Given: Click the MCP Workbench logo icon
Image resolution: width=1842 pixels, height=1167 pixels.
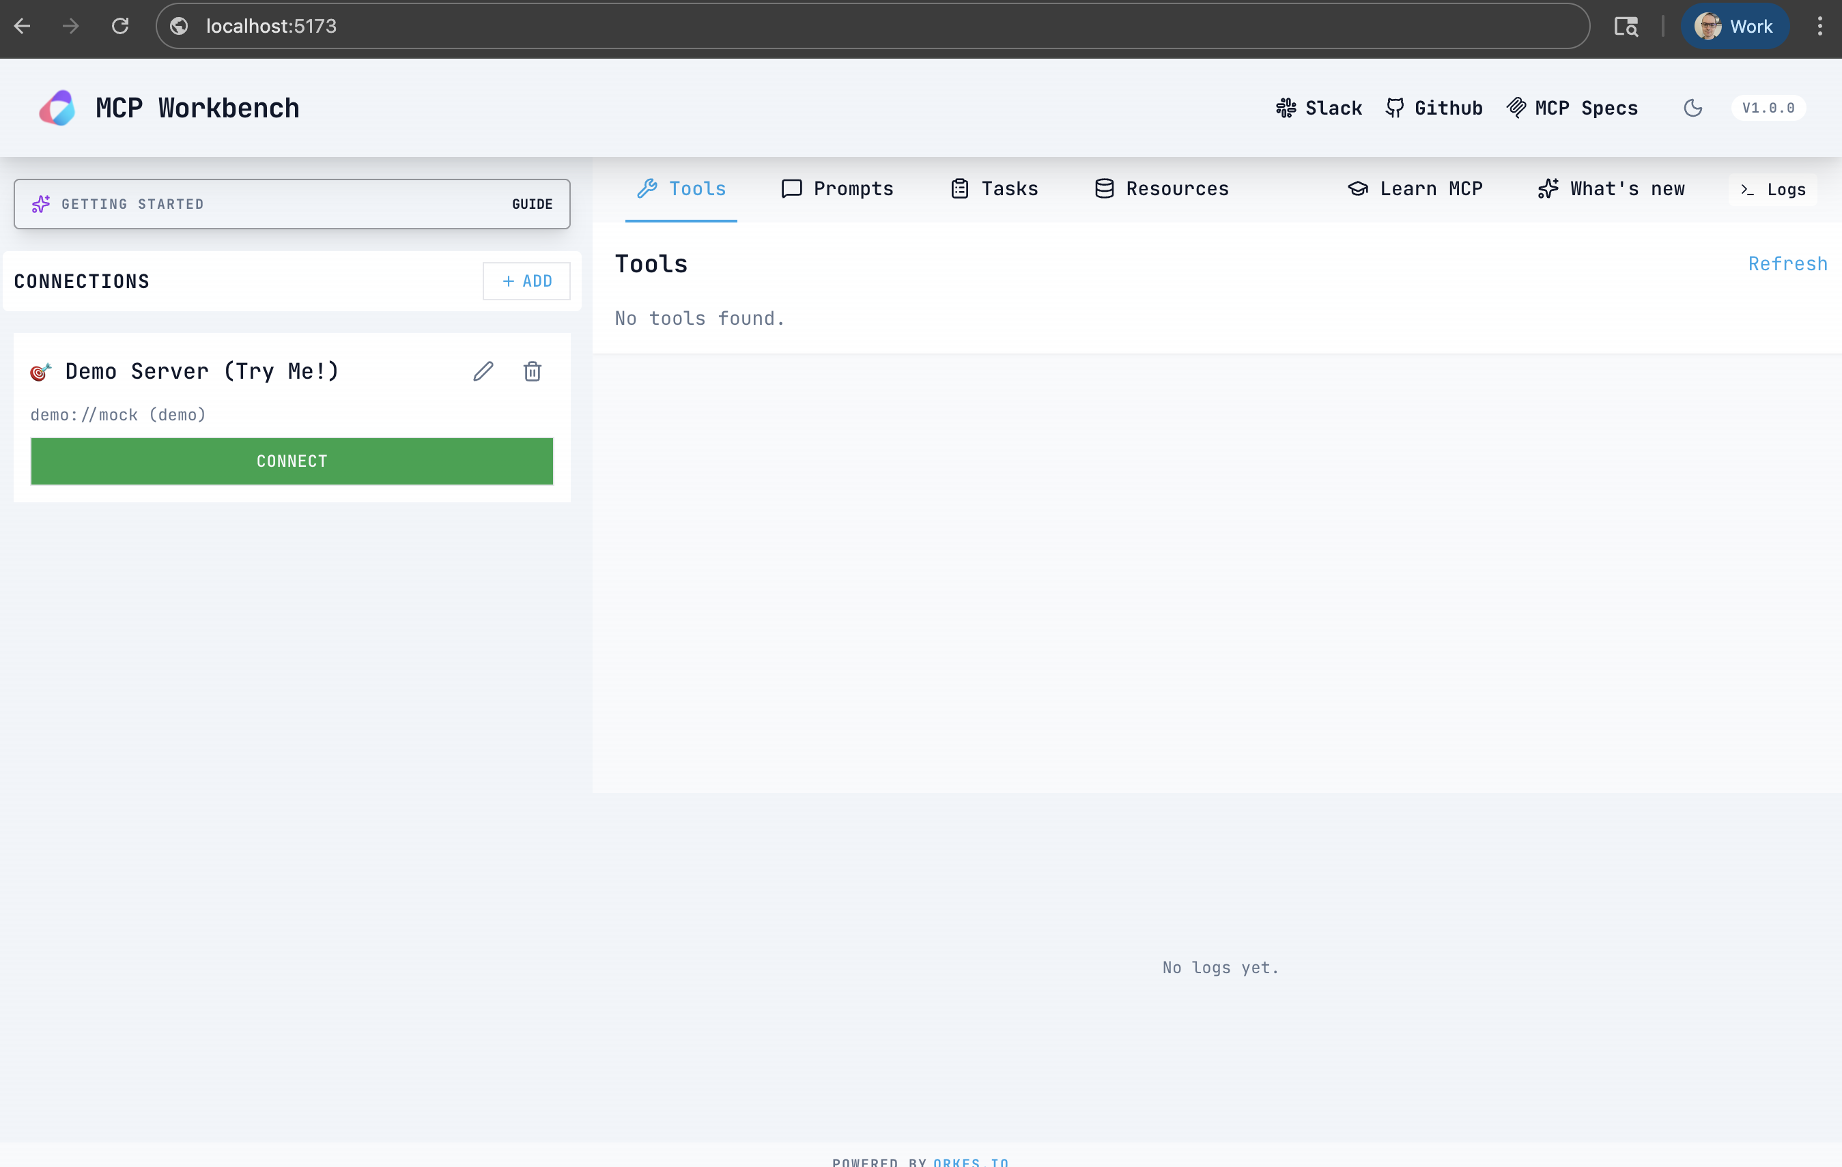Looking at the screenshot, I should tap(57, 108).
